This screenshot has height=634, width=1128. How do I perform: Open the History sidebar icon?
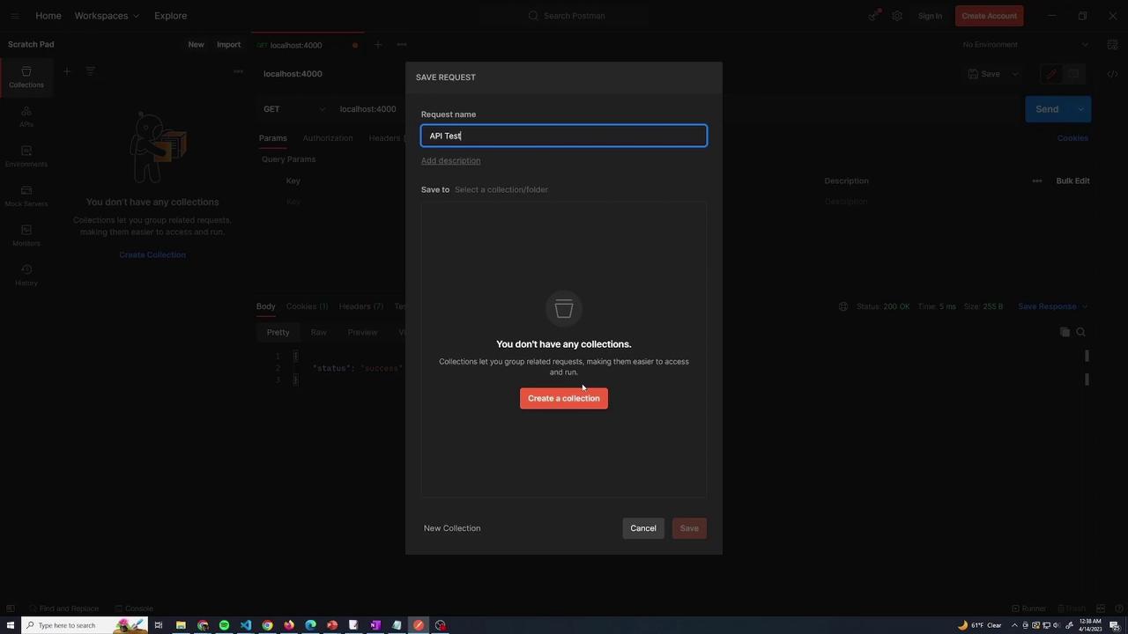point(26,276)
